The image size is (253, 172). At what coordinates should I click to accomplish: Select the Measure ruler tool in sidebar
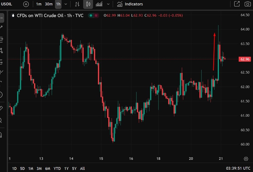point(1,108)
